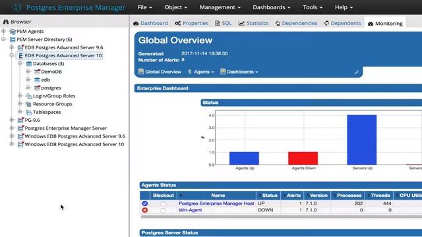Click the blue Agents Up bar
The width and height of the screenshot is (422, 237).
pos(244,158)
